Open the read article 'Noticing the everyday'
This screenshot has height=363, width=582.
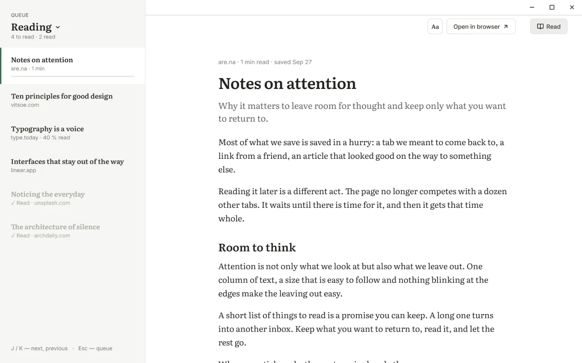tap(73, 198)
